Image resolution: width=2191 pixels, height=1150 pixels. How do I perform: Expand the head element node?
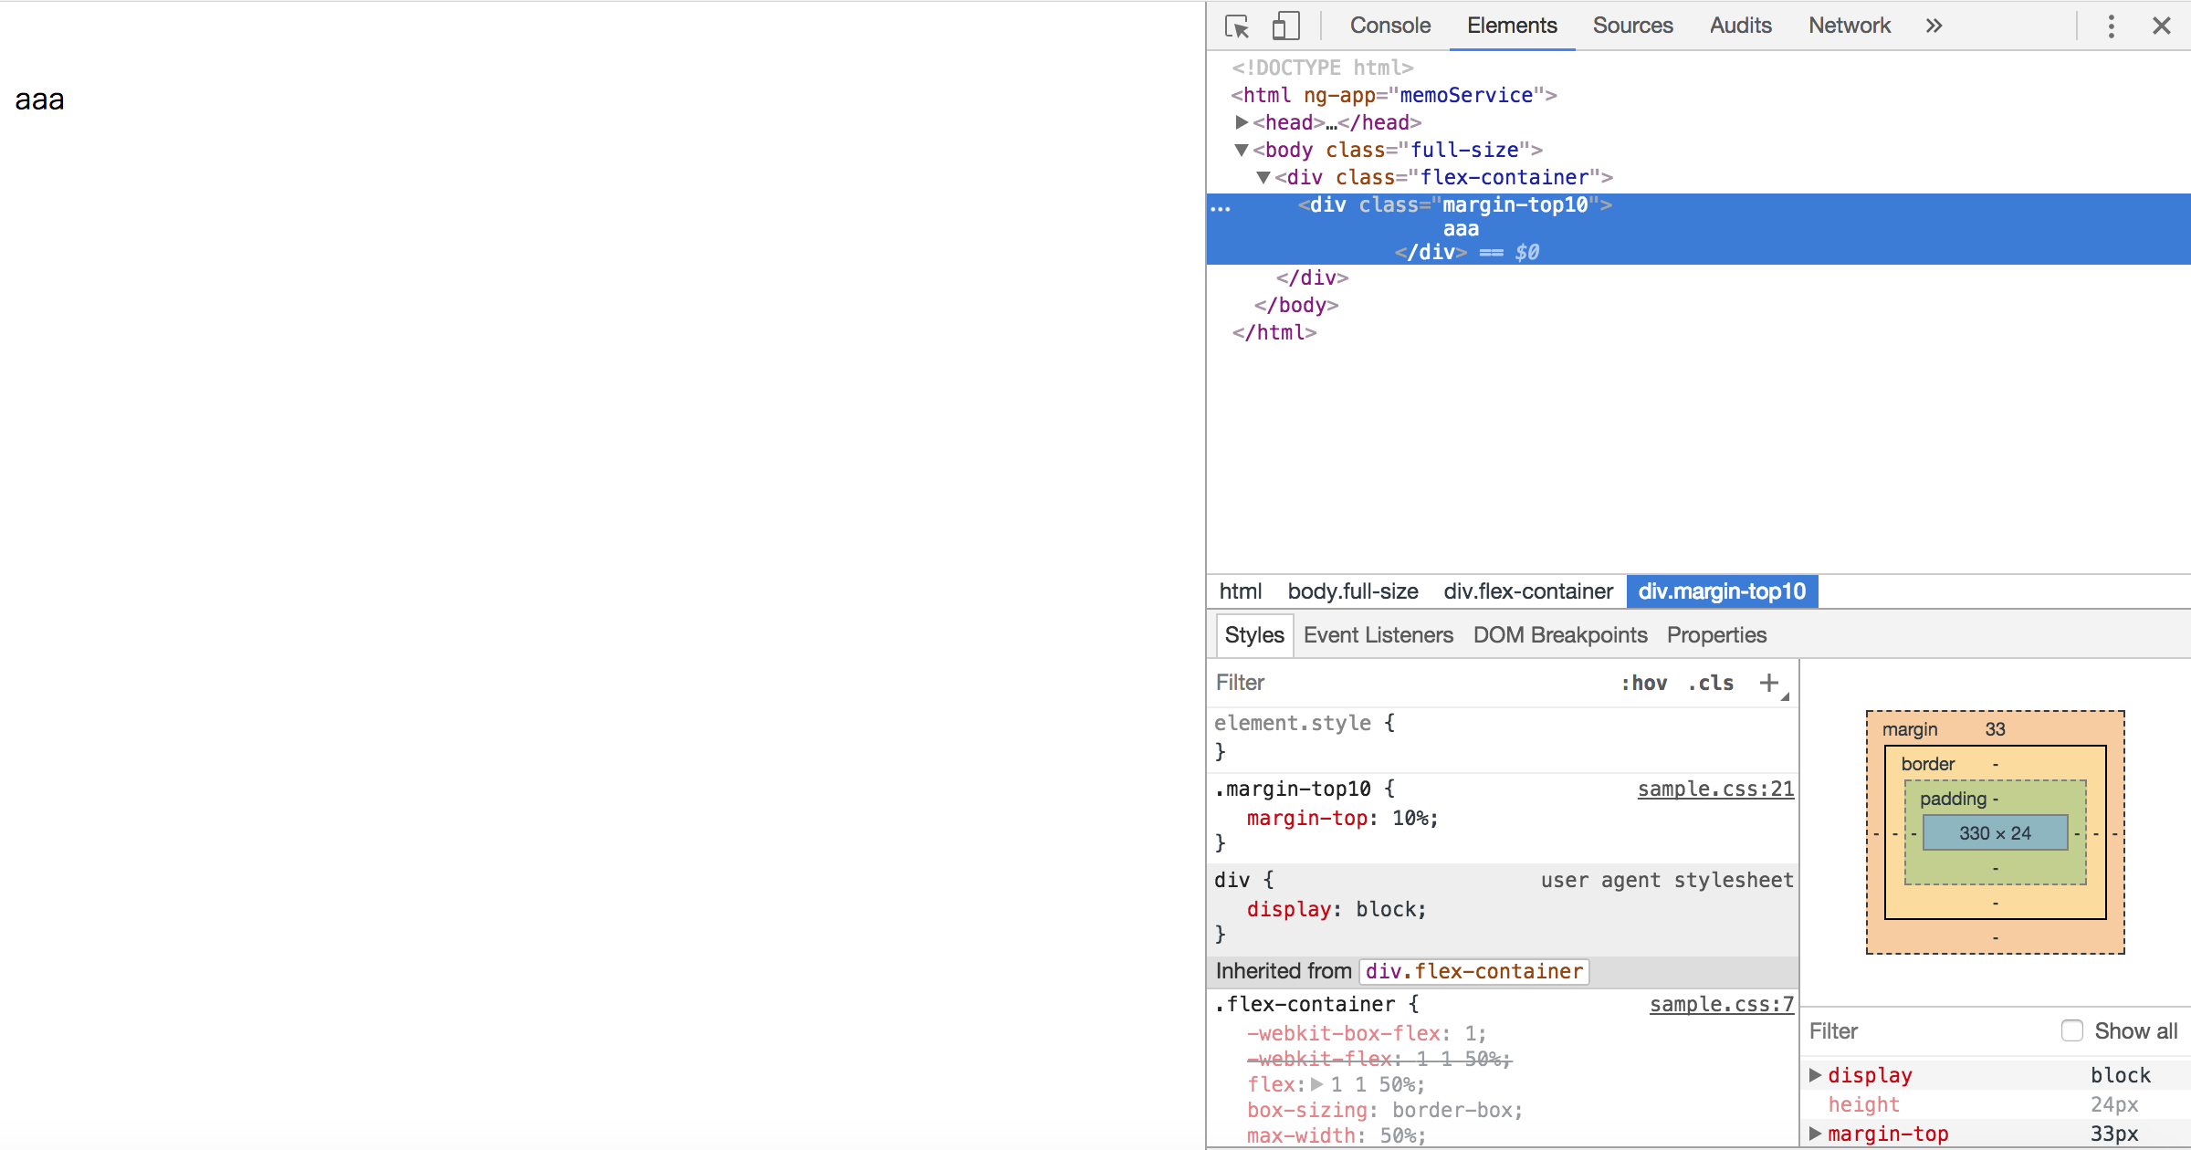(1242, 122)
